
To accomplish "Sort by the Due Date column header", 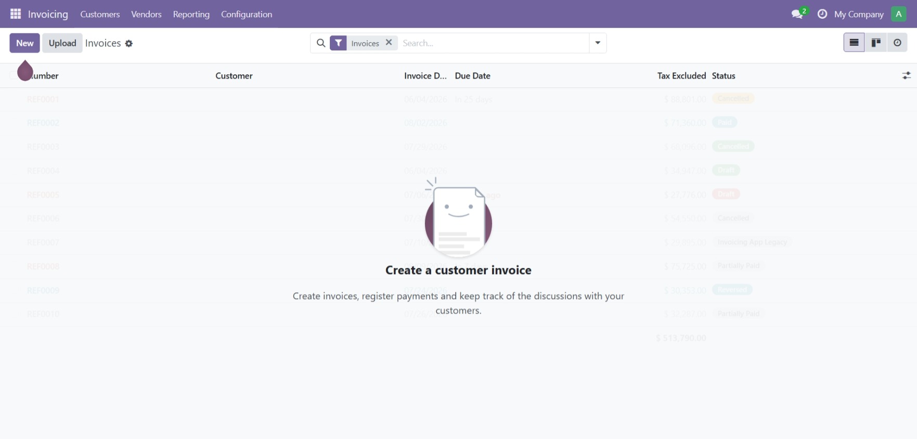I will (x=473, y=76).
